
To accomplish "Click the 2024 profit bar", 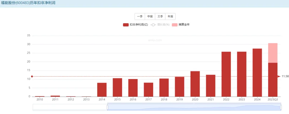I will click(x=257, y=73).
